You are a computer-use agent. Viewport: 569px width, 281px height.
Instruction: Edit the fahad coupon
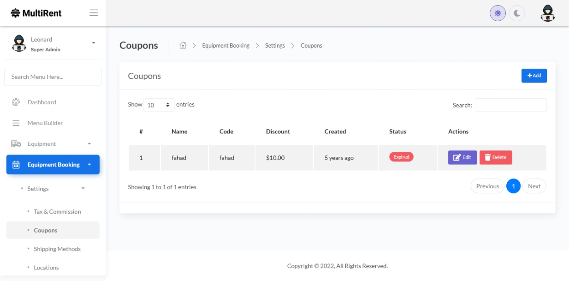coord(462,158)
